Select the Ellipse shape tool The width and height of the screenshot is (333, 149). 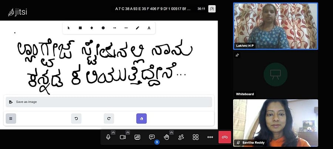point(103,28)
